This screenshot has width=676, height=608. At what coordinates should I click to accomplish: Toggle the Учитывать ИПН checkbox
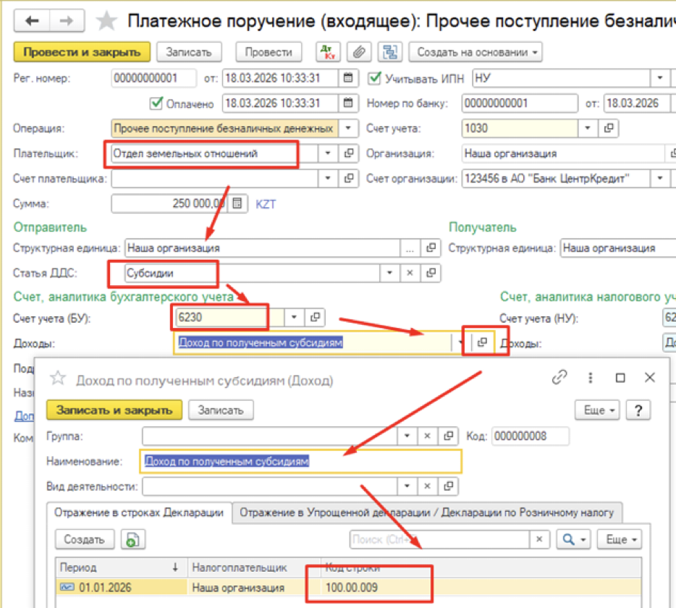point(374,78)
